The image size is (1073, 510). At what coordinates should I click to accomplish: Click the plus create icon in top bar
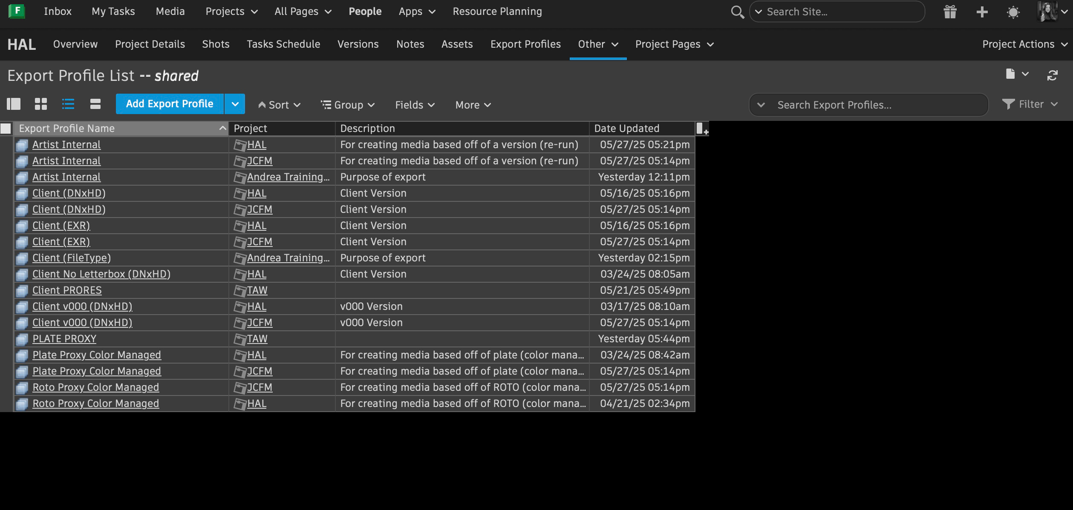[982, 12]
